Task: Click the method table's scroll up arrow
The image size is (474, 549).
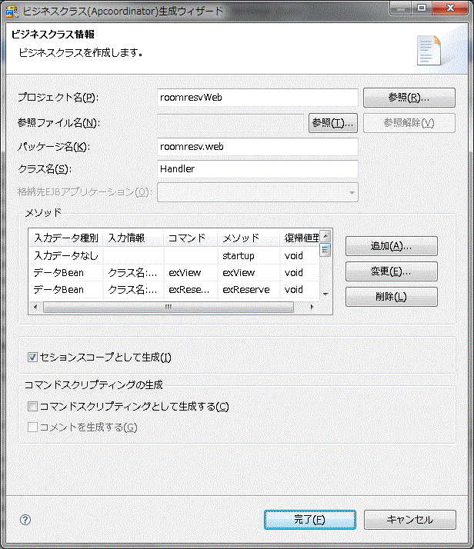Action: (x=325, y=236)
